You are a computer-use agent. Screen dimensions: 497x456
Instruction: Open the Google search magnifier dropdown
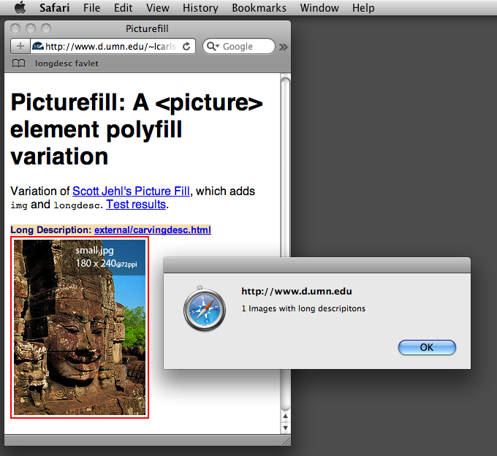click(213, 46)
